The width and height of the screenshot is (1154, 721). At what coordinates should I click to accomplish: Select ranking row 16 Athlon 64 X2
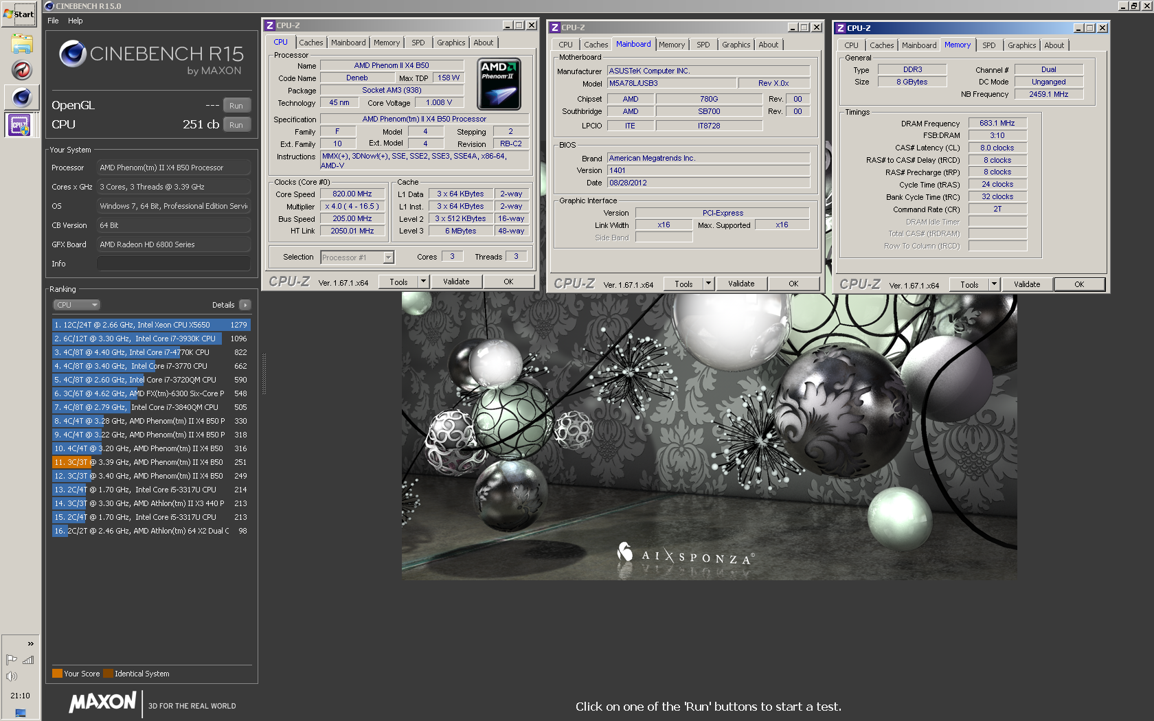[151, 531]
